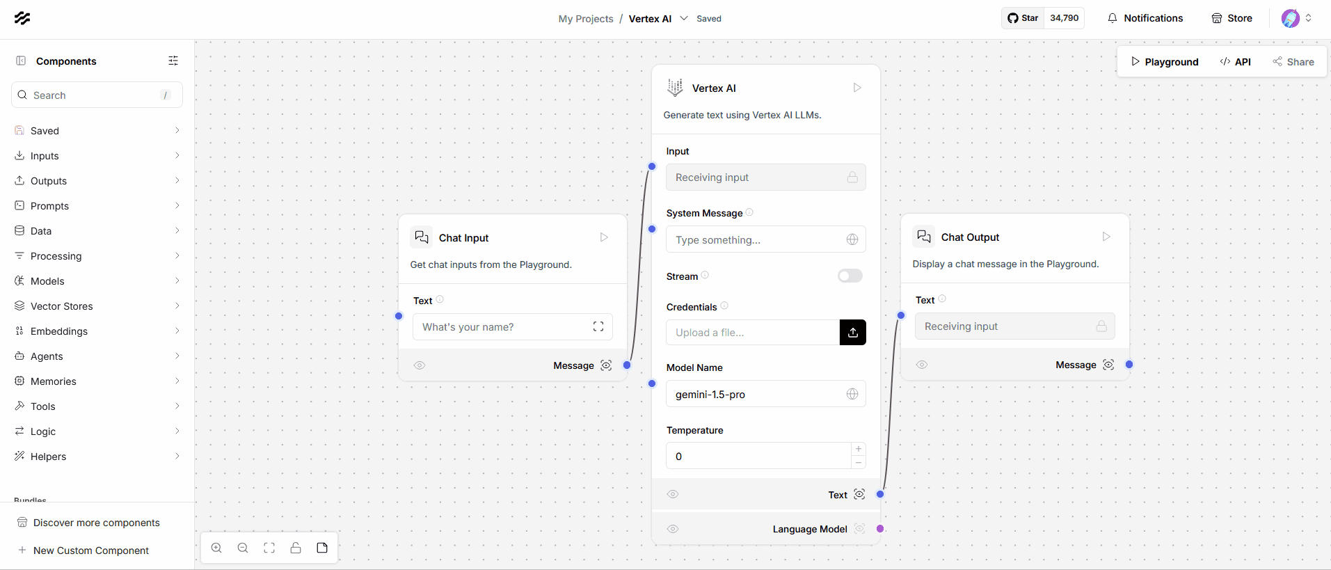
Task: Expand the Vector Stores category
Action: click(97, 306)
